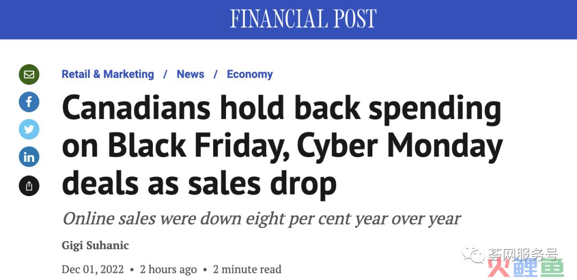
Task: Click the Dec 01, 2022 date
Action: [x=93, y=269]
